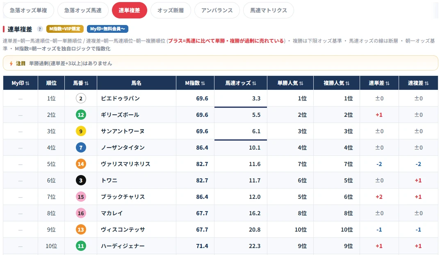
Task: Click horse number 3 black badge
Action: 81,180
